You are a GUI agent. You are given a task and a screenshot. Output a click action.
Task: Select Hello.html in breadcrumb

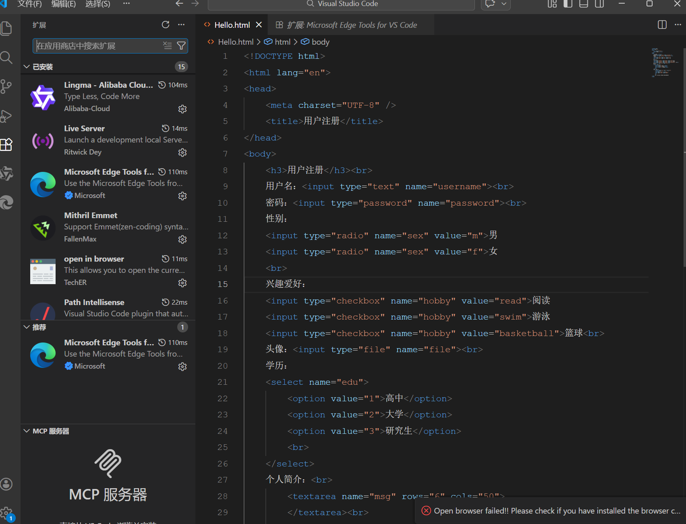(x=236, y=42)
